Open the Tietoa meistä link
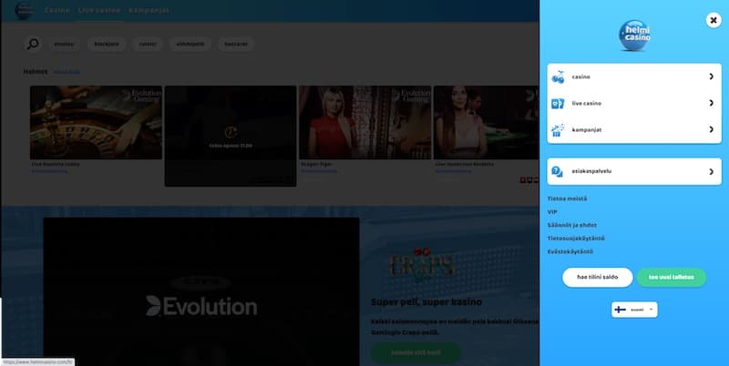 [x=567, y=198]
